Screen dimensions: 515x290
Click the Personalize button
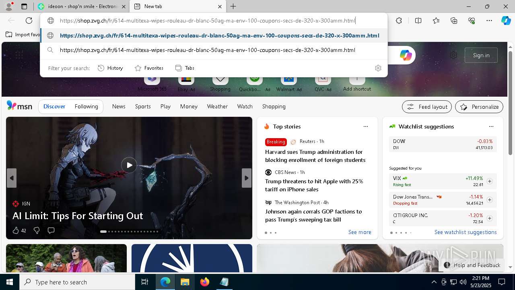(479, 107)
